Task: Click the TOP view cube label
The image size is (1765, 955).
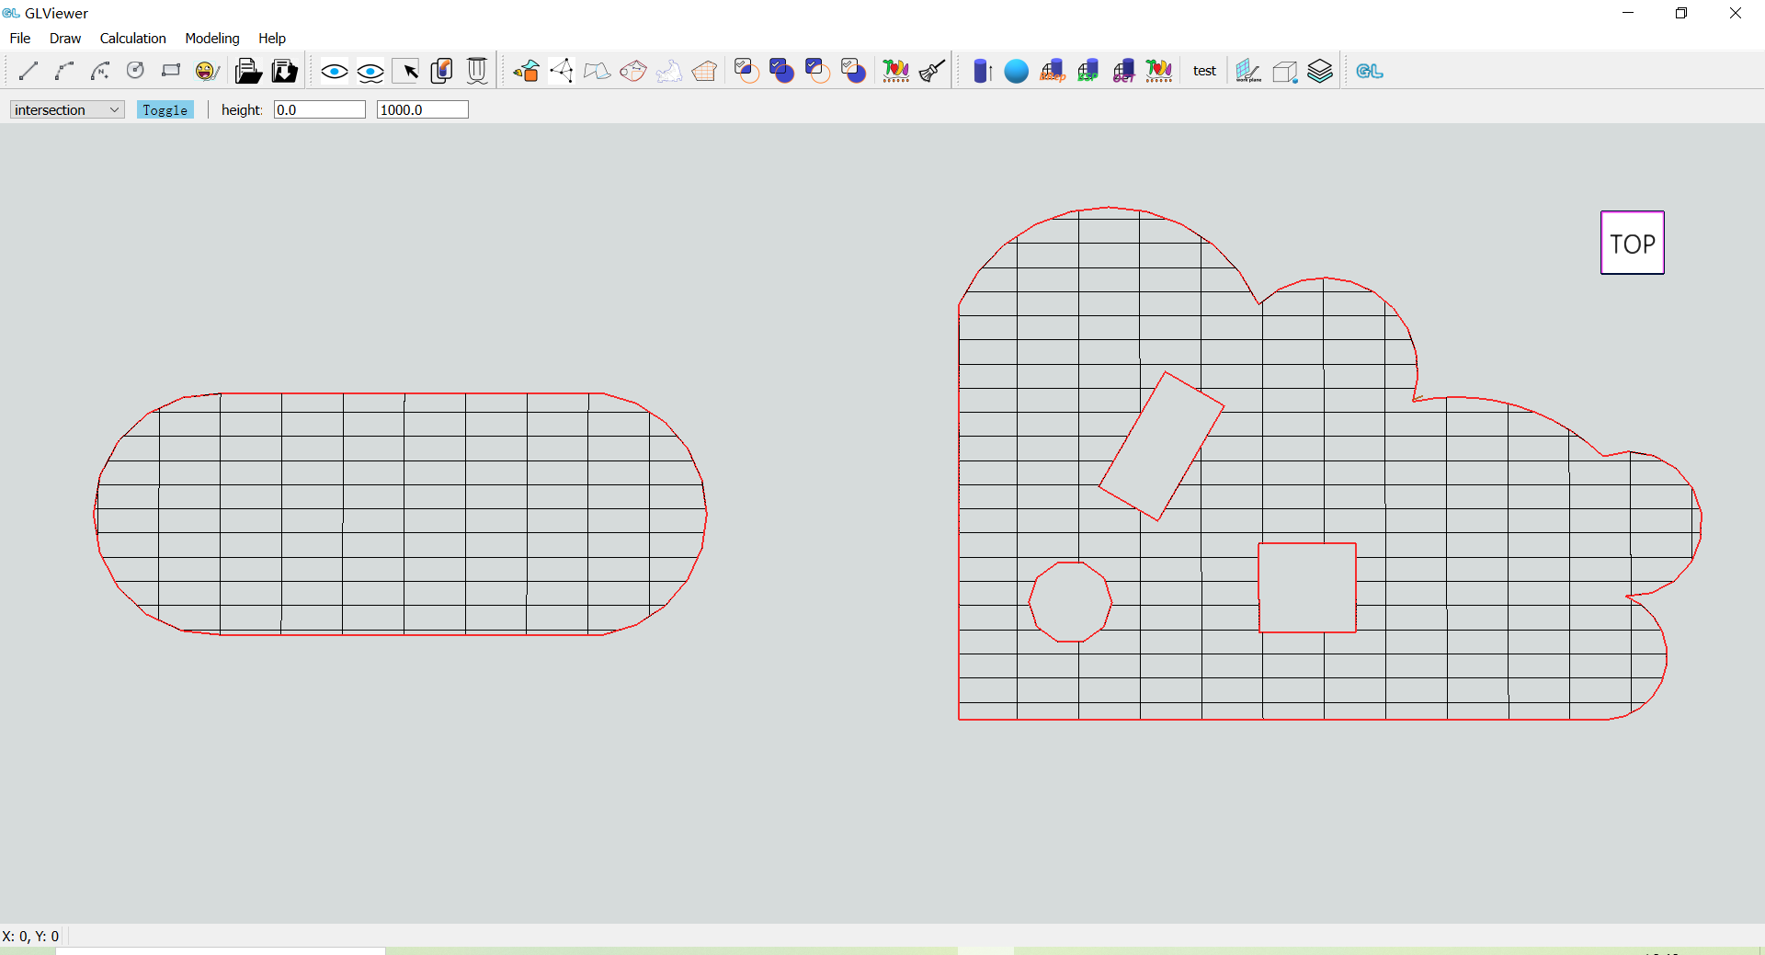Action: click(1632, 244)
